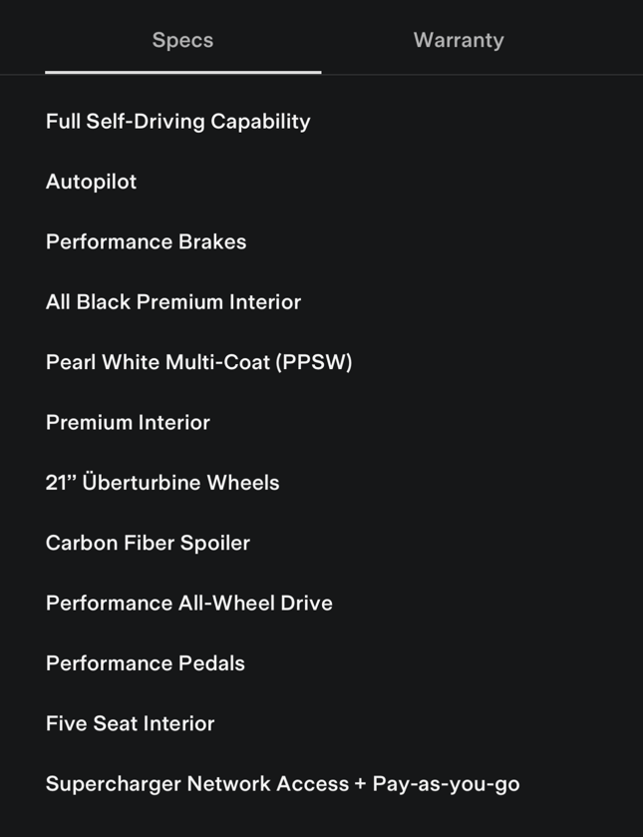Click the word Spoiler in the list

216,544
